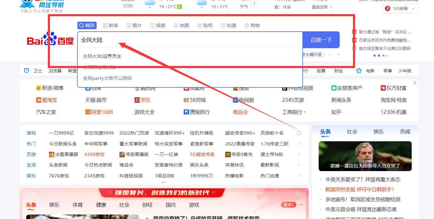Image resolution: width=434 pixels, height=219 pixels.
Task: Switch to the 热闻 tab in news sidebar
Action: tap(405, 132)
